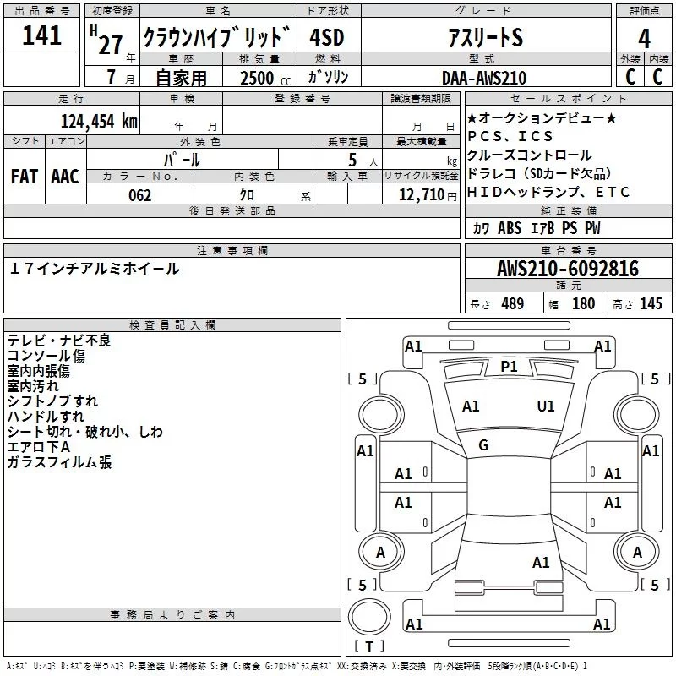Click the FAT shift type
676x676 pixels.
click(x=25, y=177)
